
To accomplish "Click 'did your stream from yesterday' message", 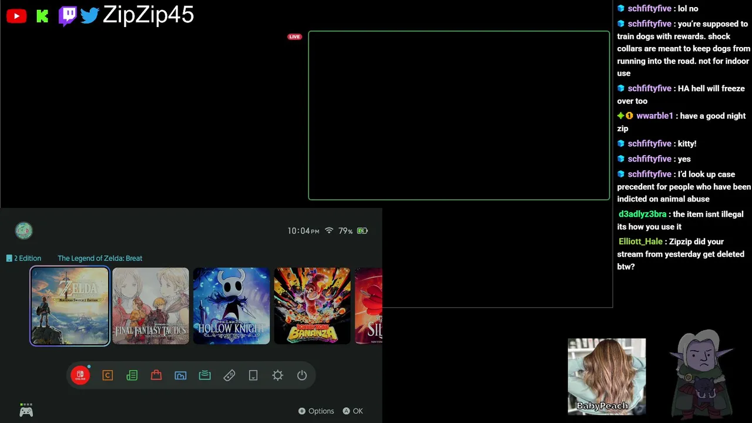I will click(680, 254).
